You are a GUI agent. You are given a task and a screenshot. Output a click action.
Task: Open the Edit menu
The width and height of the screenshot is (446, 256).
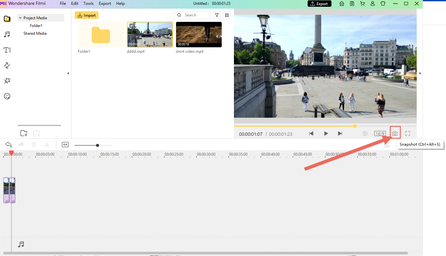pos(75,4)
